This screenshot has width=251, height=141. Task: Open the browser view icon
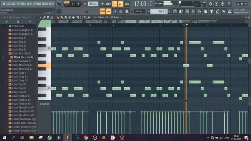pos(199,11)
